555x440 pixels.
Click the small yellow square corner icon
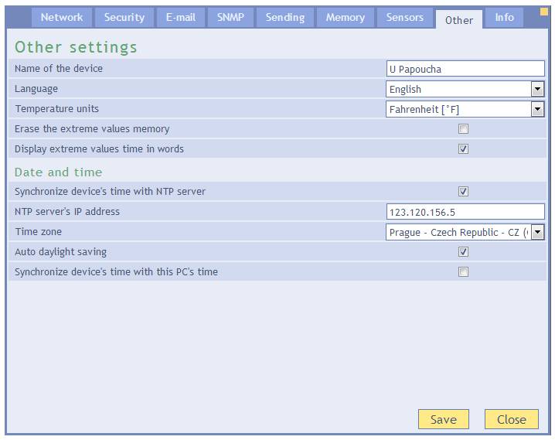543,11
